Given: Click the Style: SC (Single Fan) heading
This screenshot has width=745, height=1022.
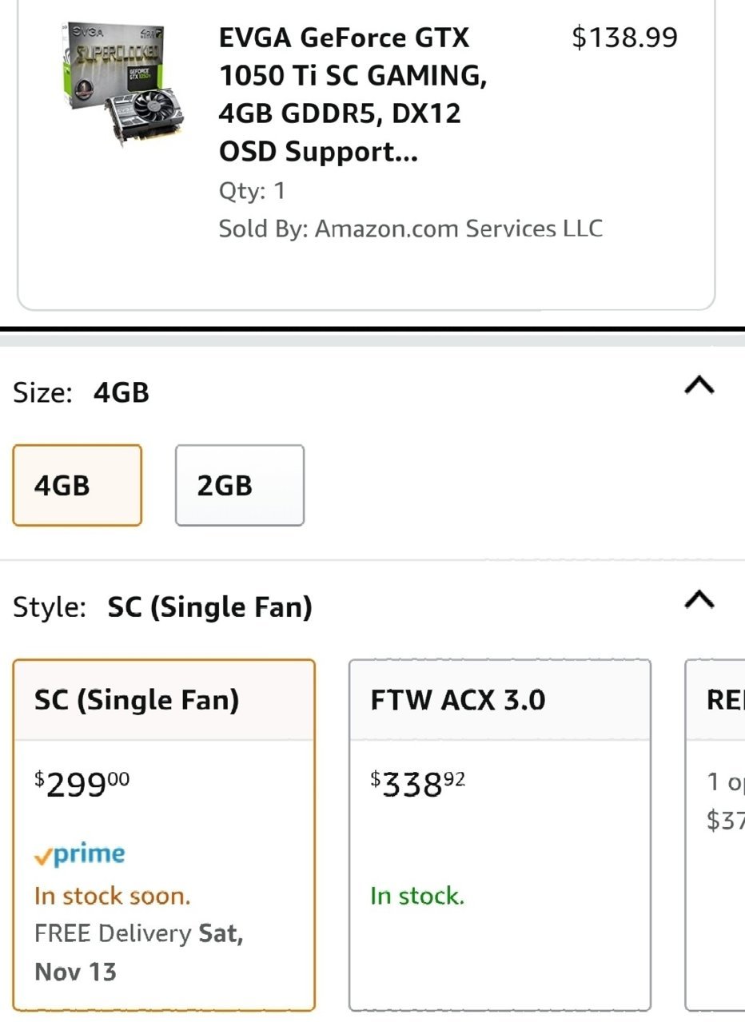Looking at the screenshot, I should (x=162, y=607).
